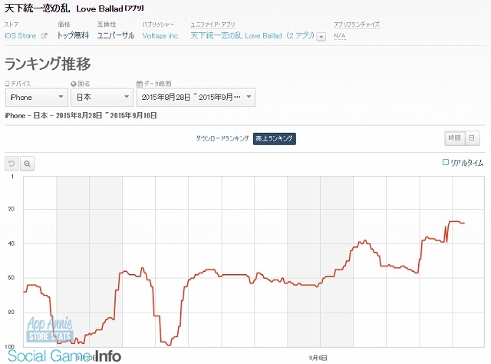Image resolution: width=491 pixels, height=364 pixels.
Task: Click the 9月6日 axis date label
Action: pos(318,357)
